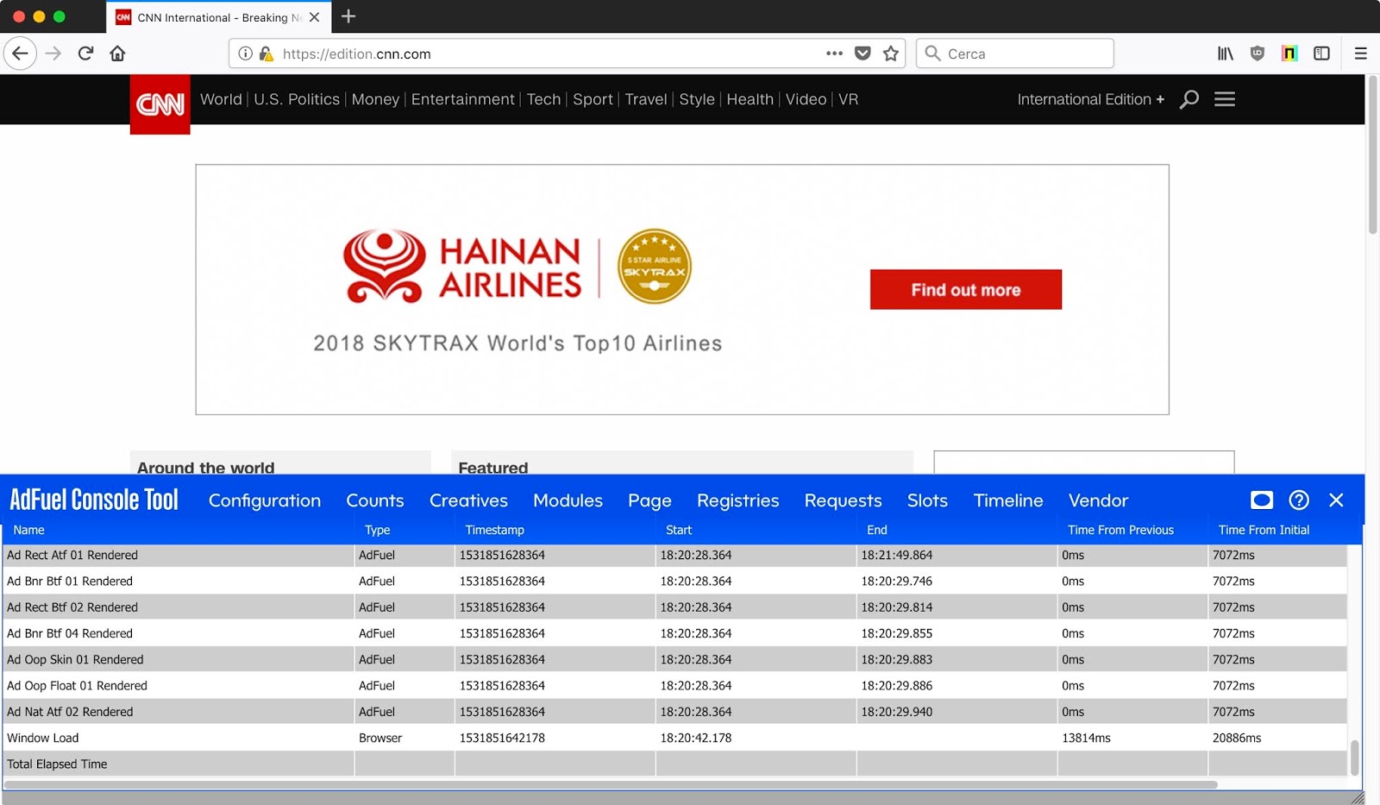Select the Window Load row name
The image size is (1380, 805).
[43, 738]
